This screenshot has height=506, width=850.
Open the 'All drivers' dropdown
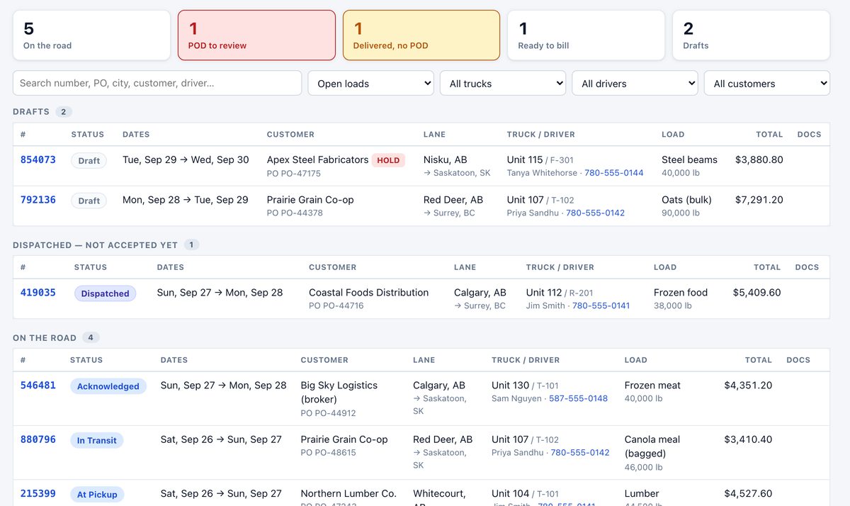coord(635,83)
